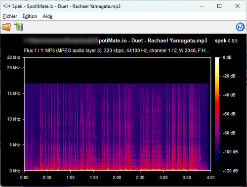Click the '2:30' time label
This screenshot has width=247, height=187.
pyautogui.click(x=140, y=178)
